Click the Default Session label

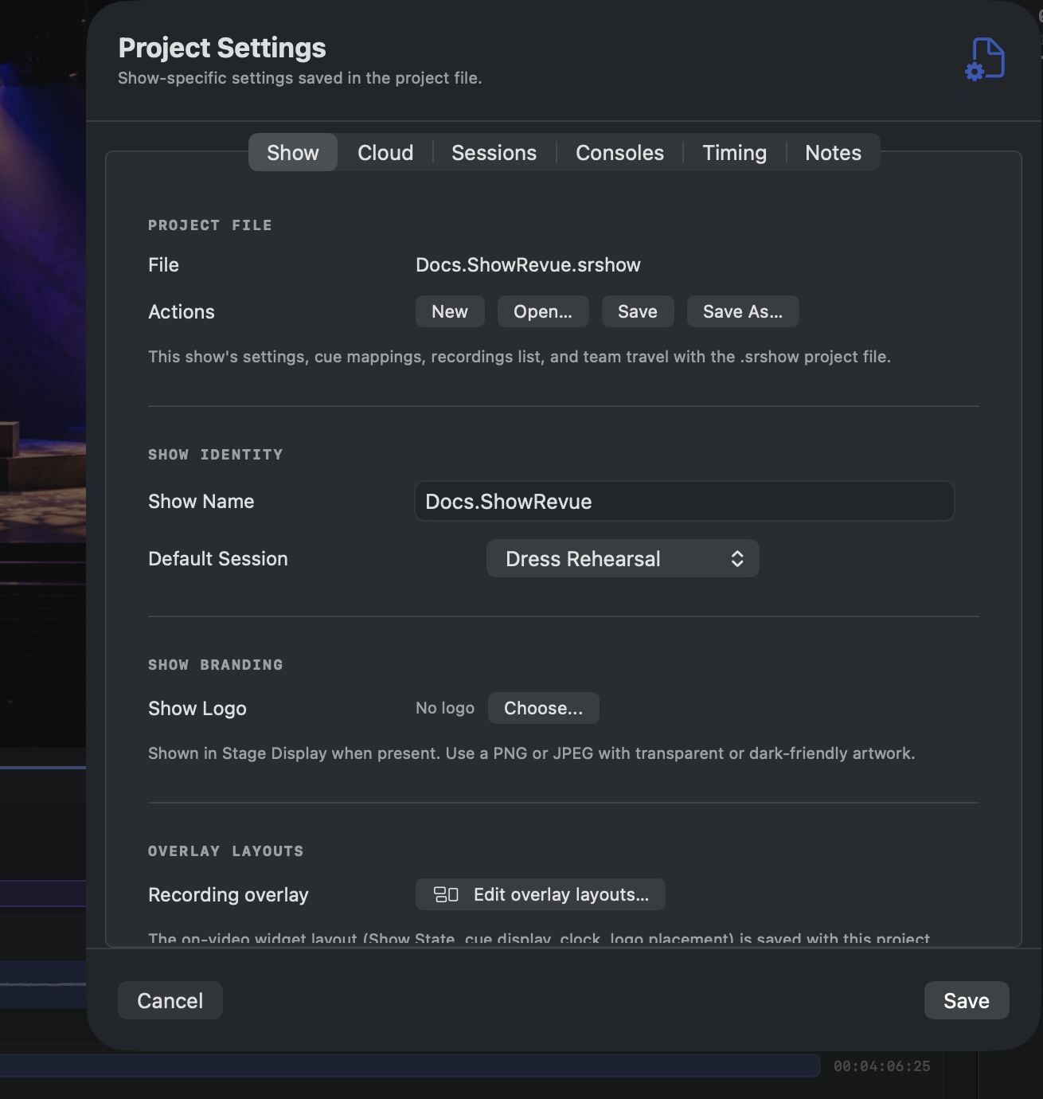(218, 558)
